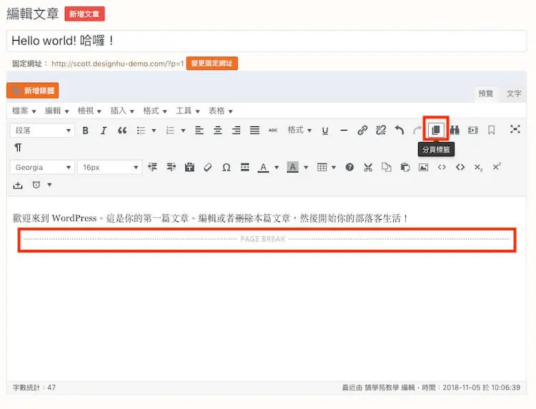Insert a numbered list
The height and width of the screenshot is (409, 536).
[x=170, y=131]
